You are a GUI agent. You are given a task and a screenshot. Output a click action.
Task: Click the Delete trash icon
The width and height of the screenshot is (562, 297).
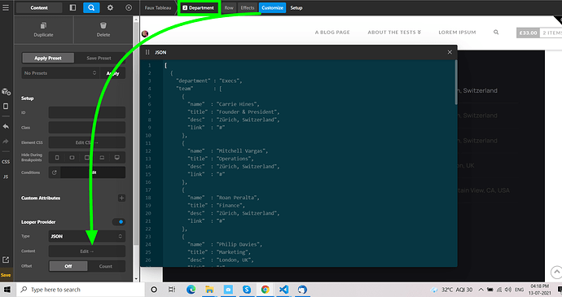pyautogui.click(x=103, y=25)
